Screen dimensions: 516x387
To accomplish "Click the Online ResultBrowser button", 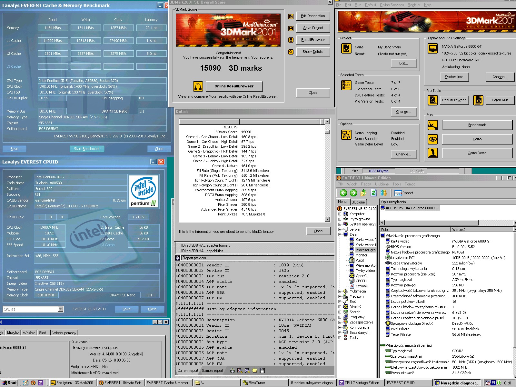I will pos(234,86).
